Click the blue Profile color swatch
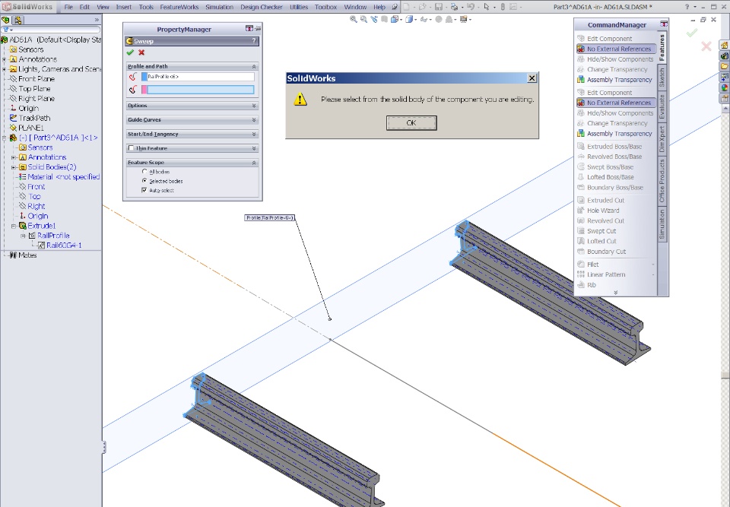The width and height of the screenshot is (730, 507). click(144, 77)
